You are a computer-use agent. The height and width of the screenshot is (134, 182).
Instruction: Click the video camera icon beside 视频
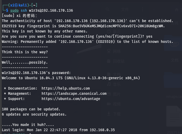[x=109, y=104]
